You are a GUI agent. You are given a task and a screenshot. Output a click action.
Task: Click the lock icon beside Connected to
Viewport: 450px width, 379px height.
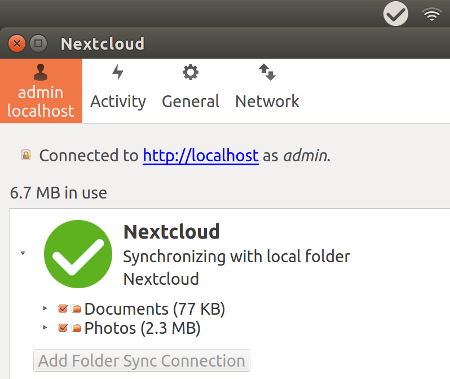pyautogui.click(x=25, y=155)
